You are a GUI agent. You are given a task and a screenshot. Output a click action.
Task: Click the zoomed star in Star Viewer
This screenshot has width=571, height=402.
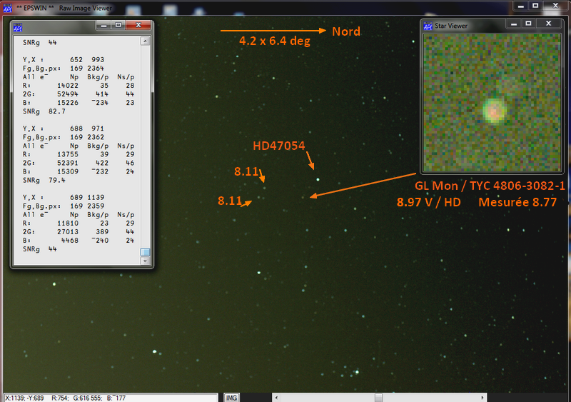click(x=492, y=110)
